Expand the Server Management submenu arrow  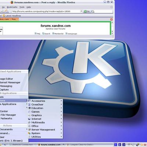(x=61, y=129)
